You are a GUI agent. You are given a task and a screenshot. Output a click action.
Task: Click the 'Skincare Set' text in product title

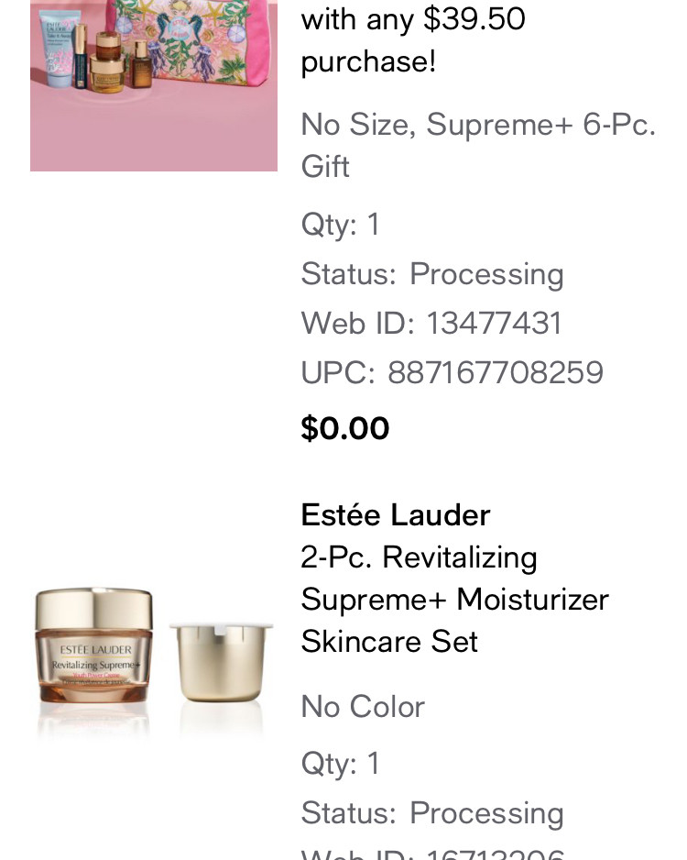[x=389, y=641]
